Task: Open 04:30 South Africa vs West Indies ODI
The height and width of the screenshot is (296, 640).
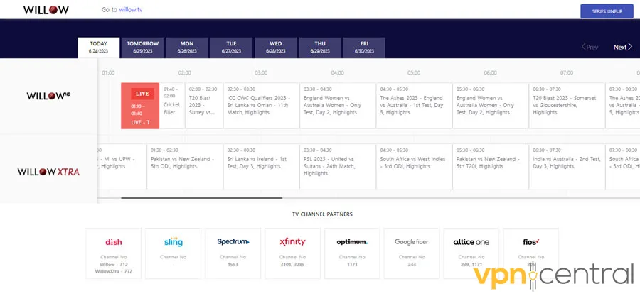Action: 414,167
